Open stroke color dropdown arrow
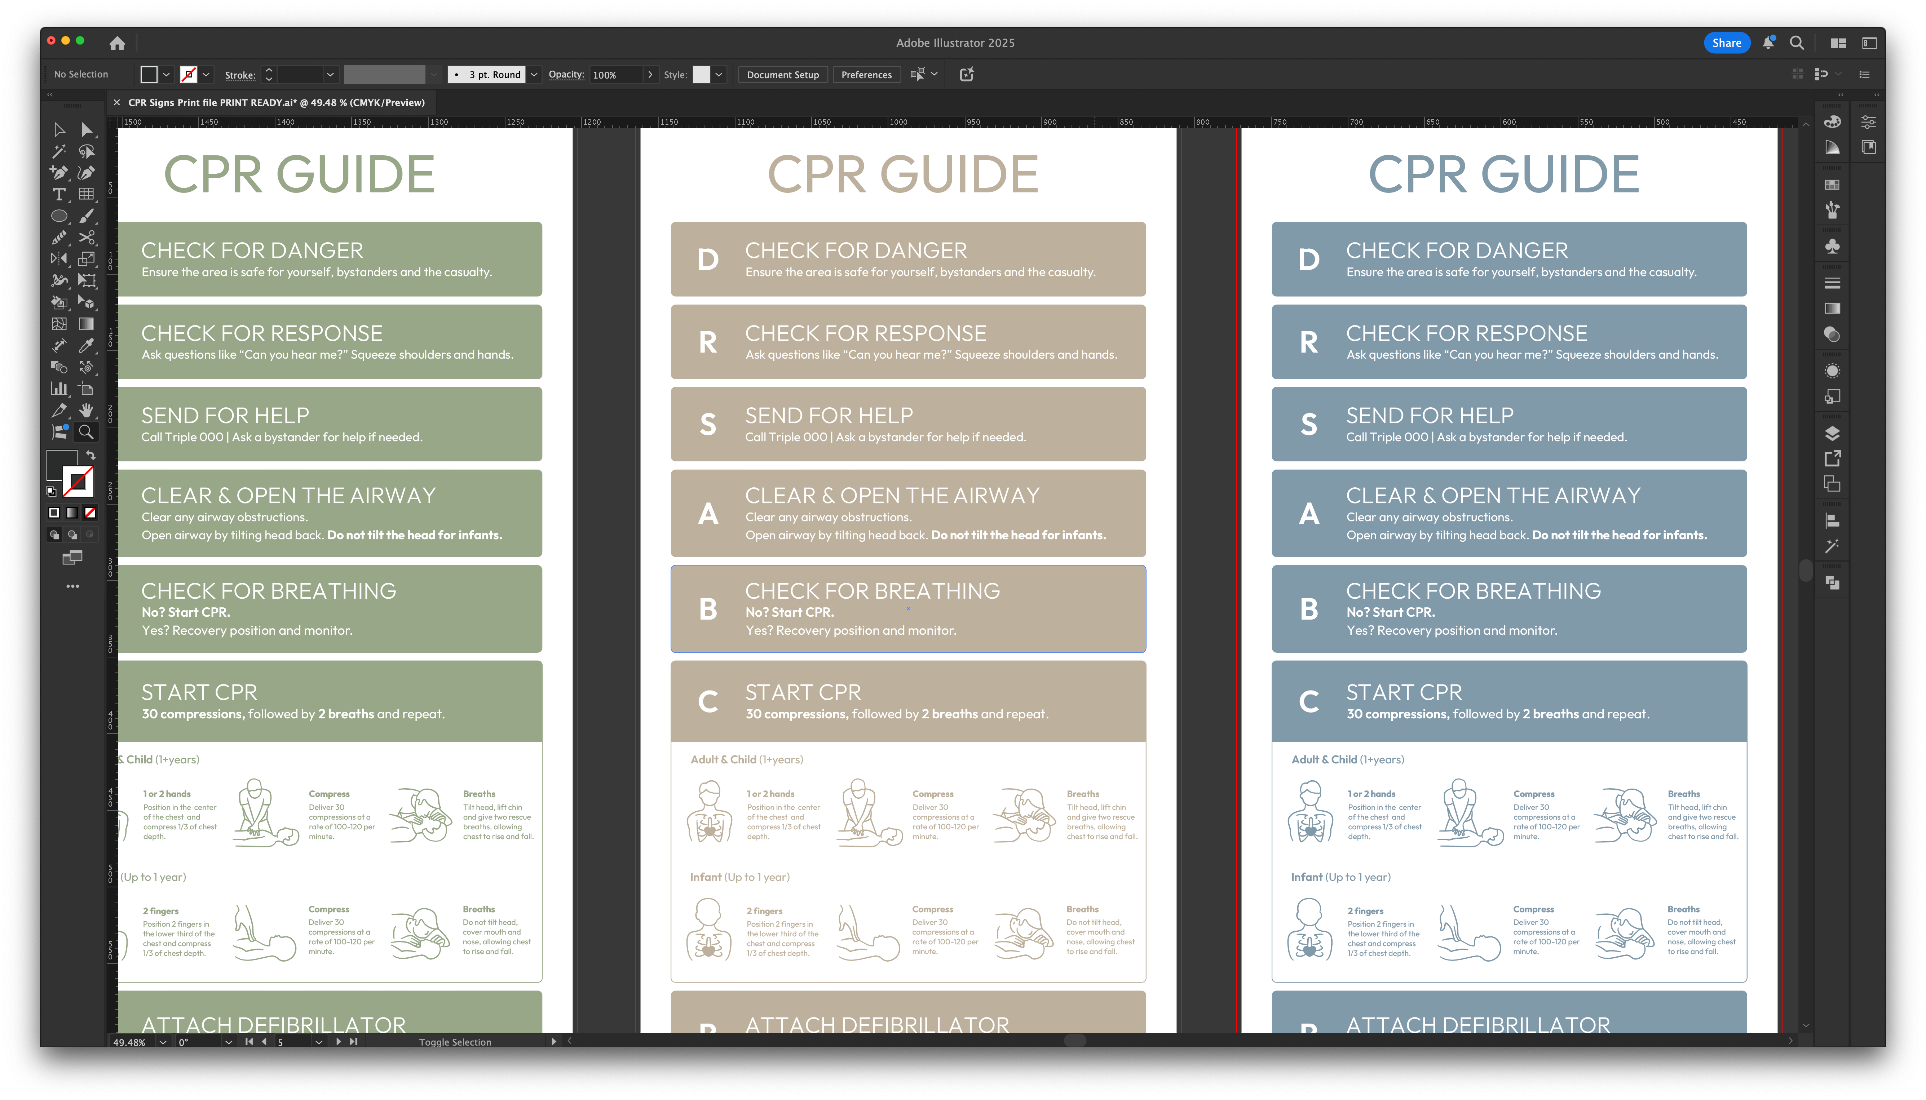This screenshot has height=1100, width=1926. click(x=206, y=75)
